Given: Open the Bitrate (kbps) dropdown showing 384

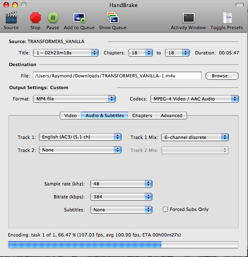Looking at the screenshot, I should click(121, 197).
